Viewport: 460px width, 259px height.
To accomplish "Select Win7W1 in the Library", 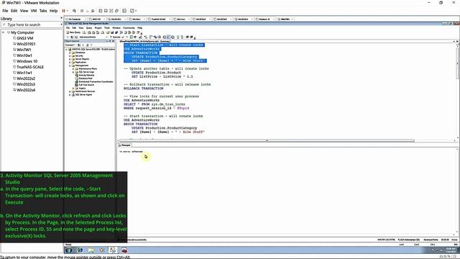I will tap(24, 50).
